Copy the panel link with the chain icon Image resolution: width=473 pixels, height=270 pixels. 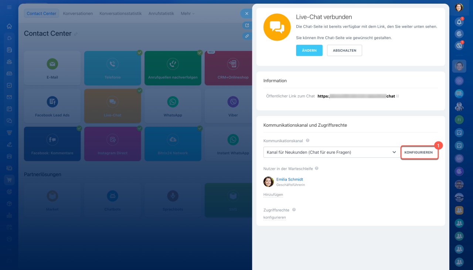[247, 36]
